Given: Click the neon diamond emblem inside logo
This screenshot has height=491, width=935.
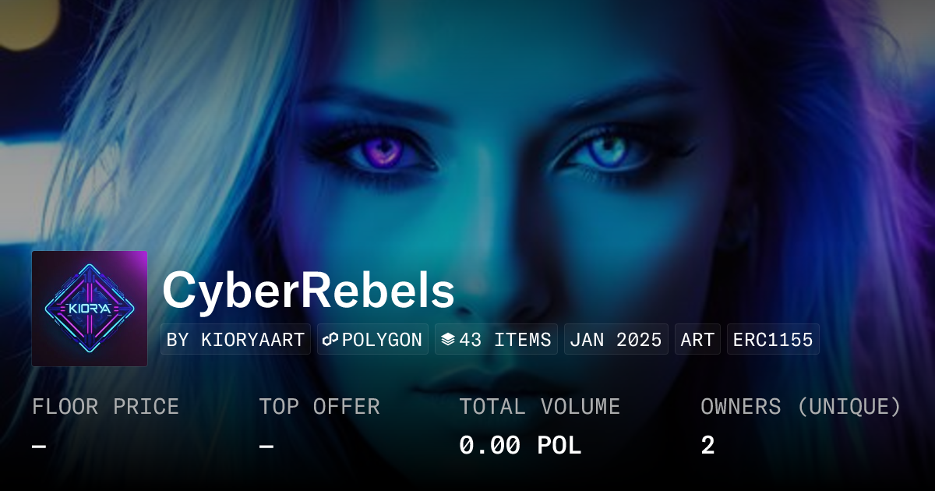Looking at the screenshot, I should [x=90, y=309].
